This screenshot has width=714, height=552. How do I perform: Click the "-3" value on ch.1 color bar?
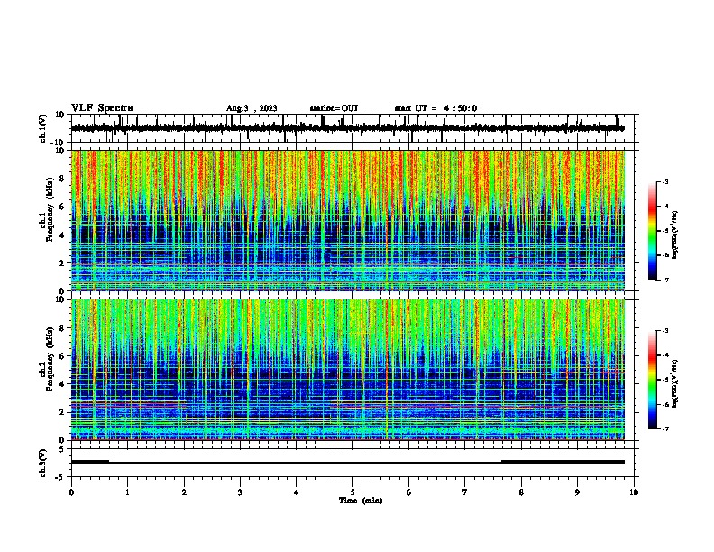click(x=664, y=182)
